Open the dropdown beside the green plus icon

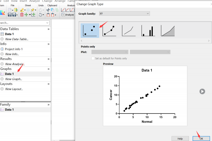click(x=30, y=15)
